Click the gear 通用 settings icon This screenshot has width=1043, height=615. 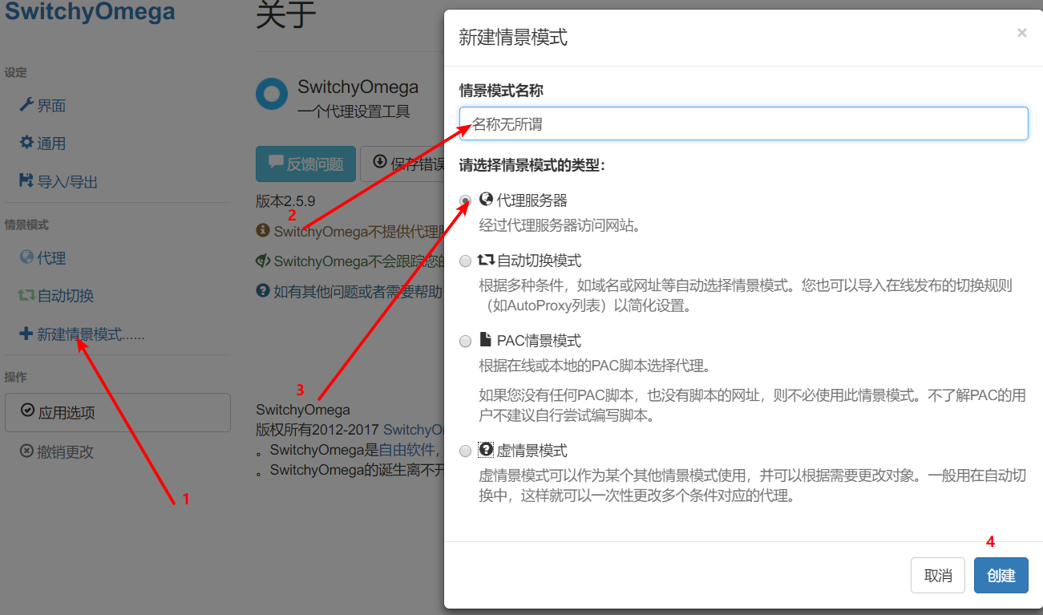27,143
